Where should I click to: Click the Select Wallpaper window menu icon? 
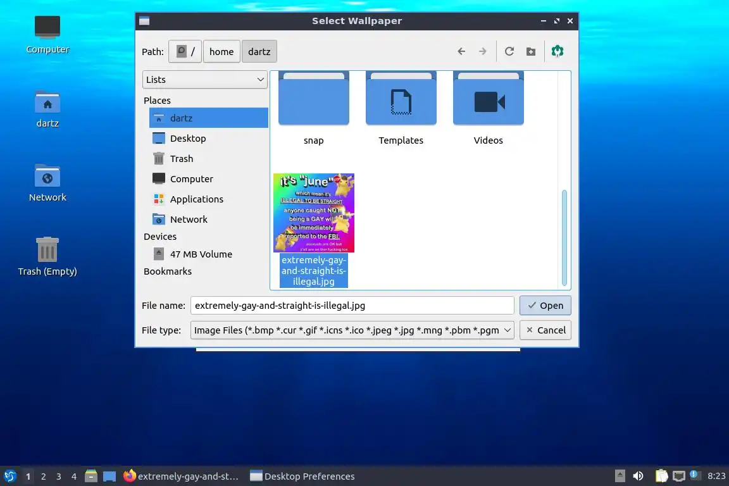[x=144, y=21]
